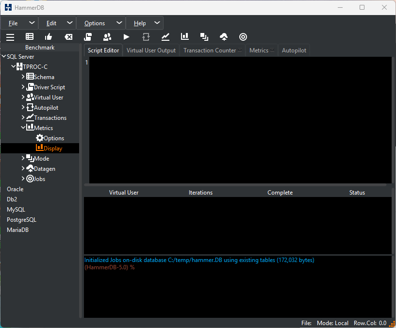Click the Mode icon in tree
Screen dimensions: 396x328
30,158
